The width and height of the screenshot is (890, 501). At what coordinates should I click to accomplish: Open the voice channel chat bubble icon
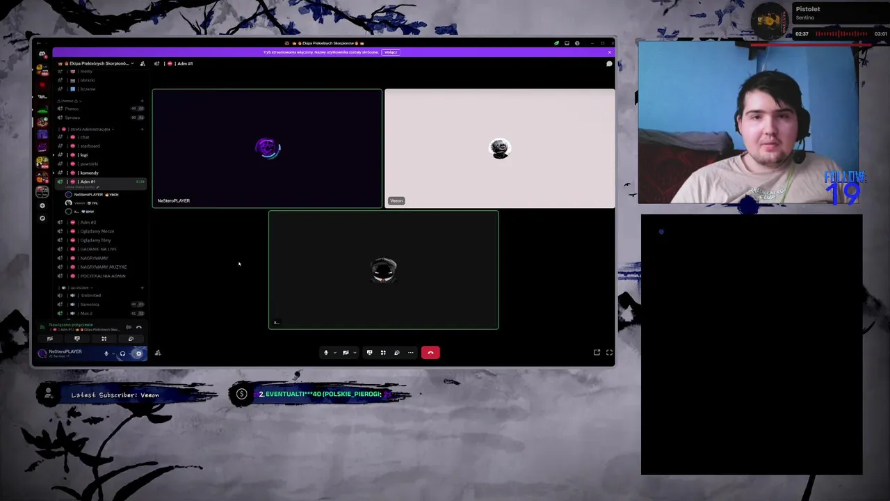[609, 63]
